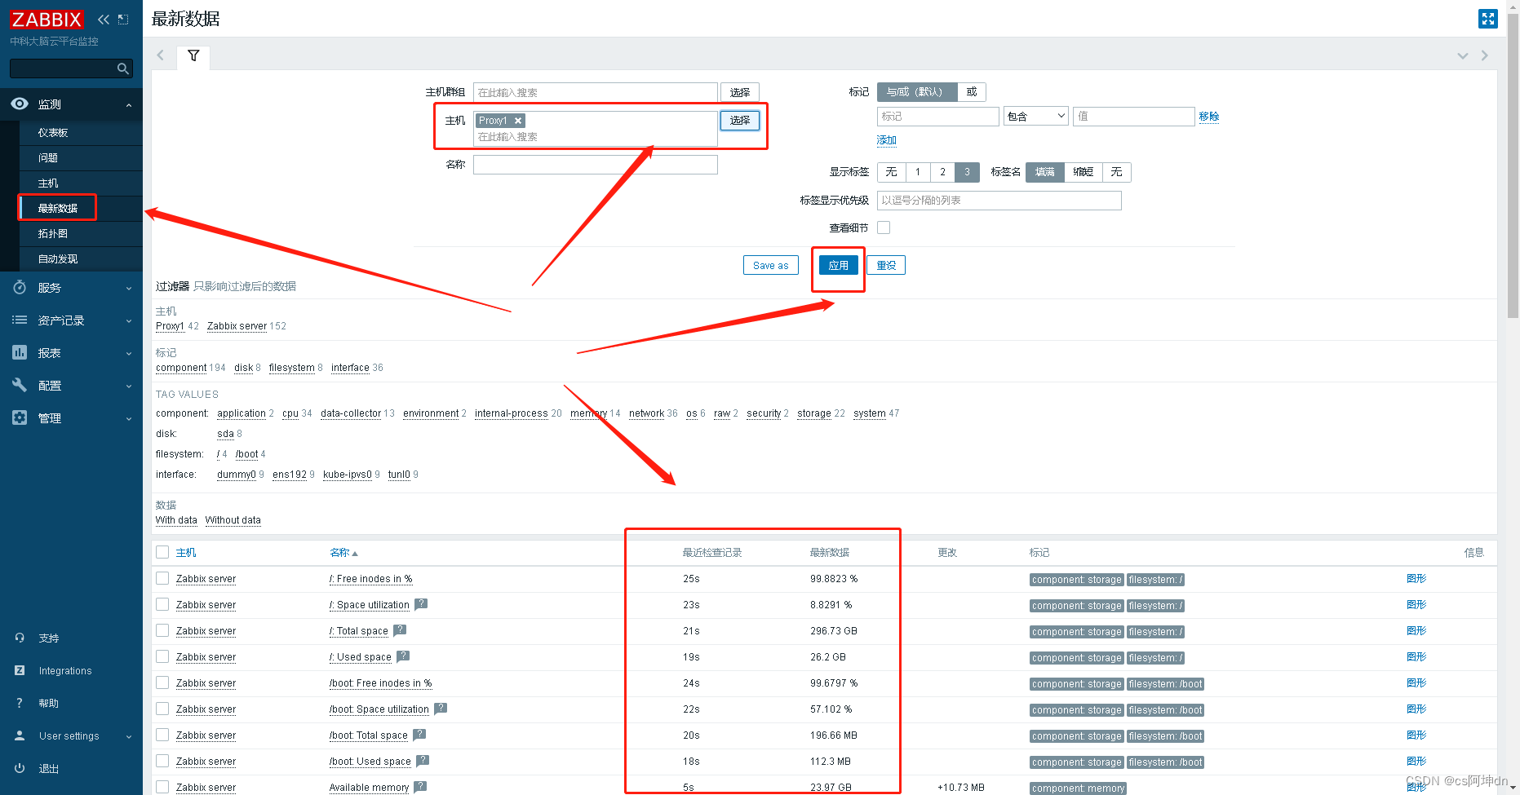Image resolution: width=1520 pixels, height=795 pixels.
Task: Click the Sign out power icon
Action: click(20, 768)
